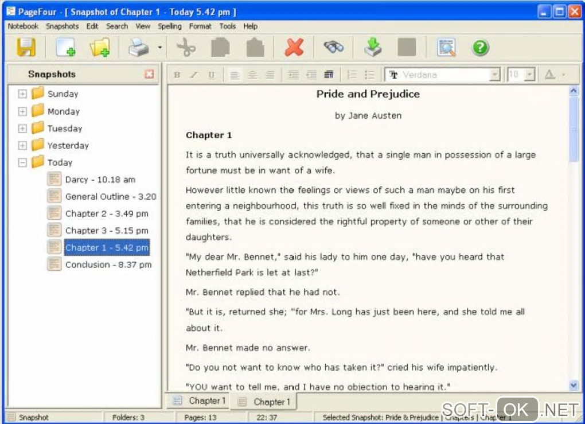Open the Format menu

click(200, 26)
